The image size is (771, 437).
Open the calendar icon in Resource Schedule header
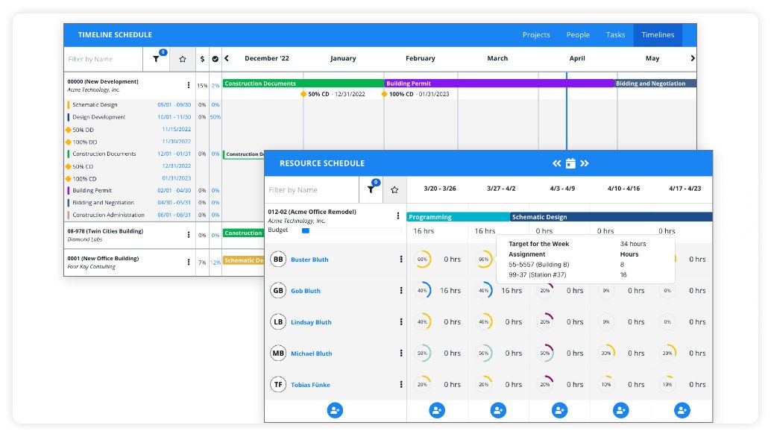571,163
